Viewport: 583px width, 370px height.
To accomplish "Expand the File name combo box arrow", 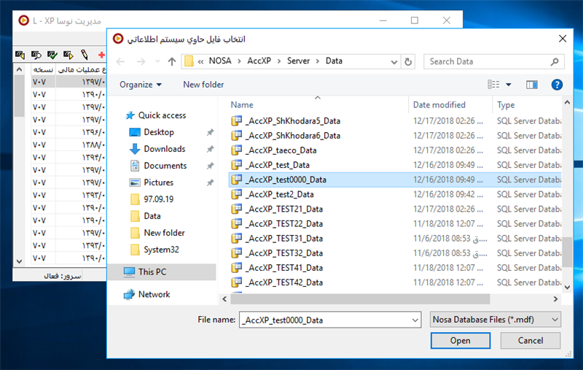I will coord(415,320).
